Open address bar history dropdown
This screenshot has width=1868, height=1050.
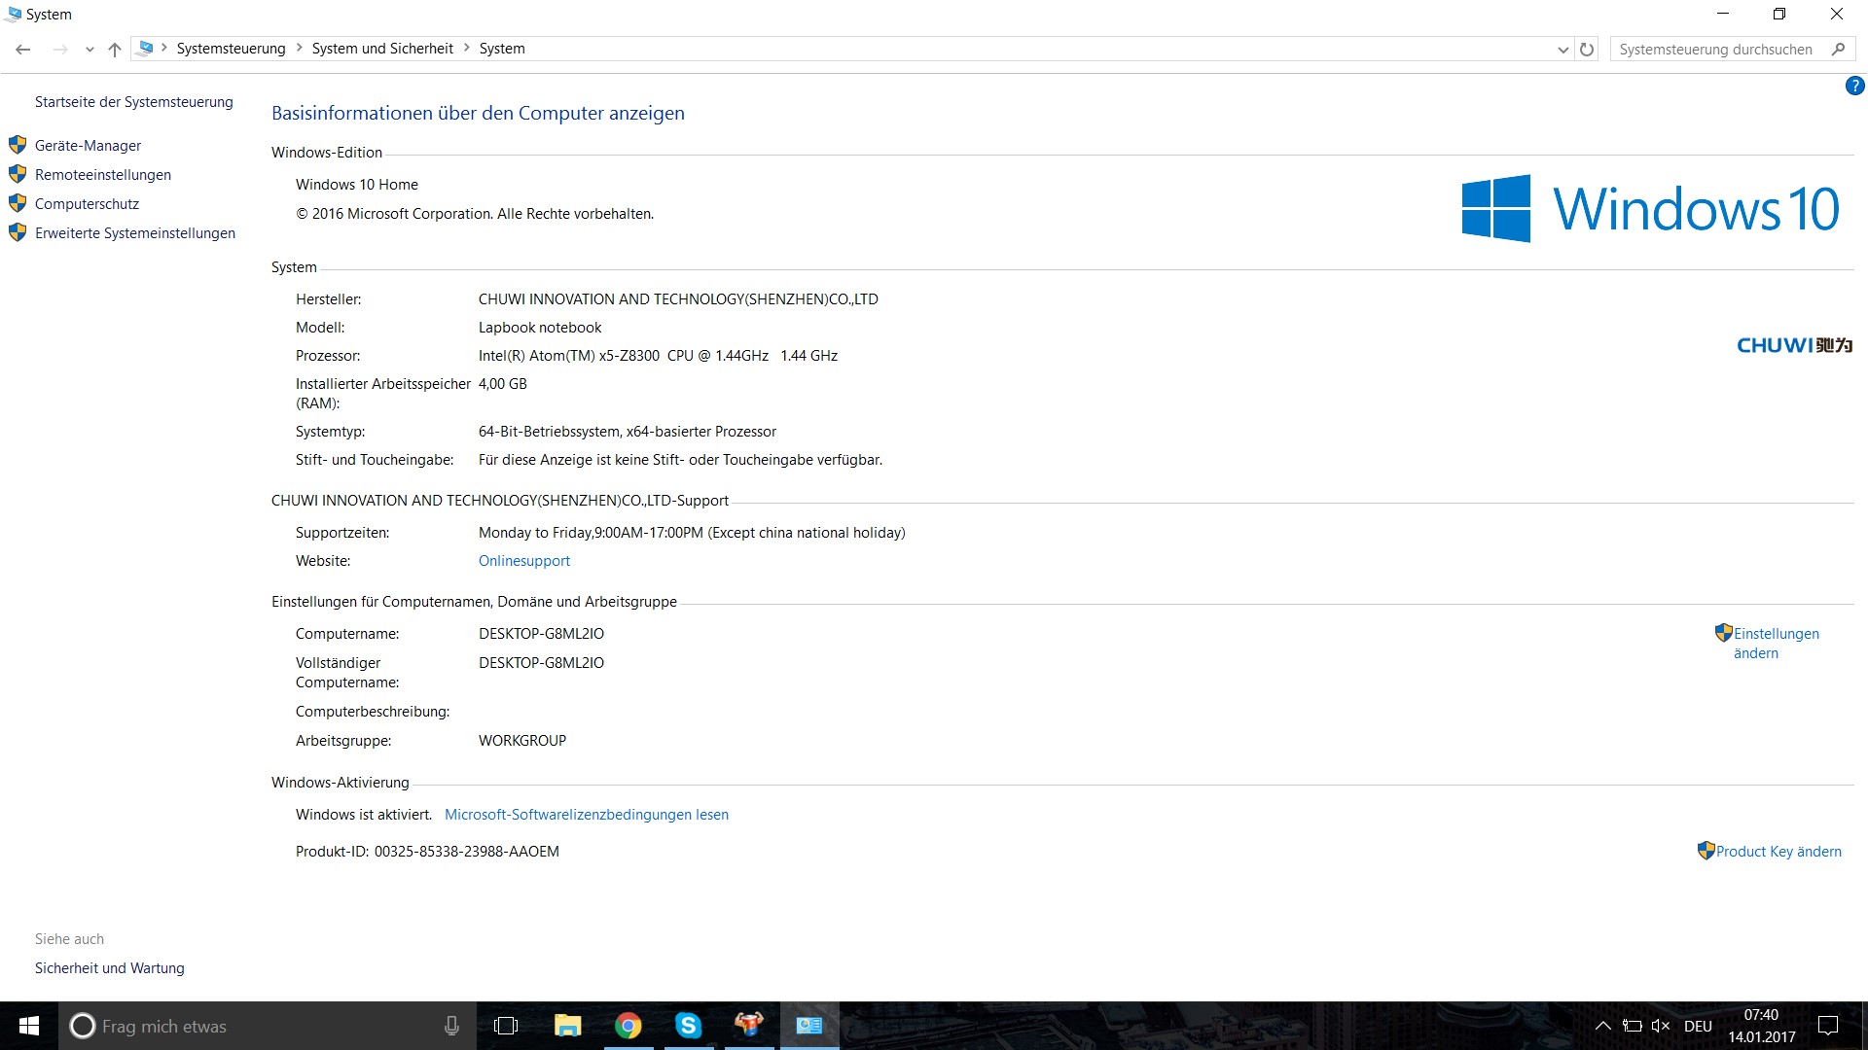pos(1563,50)
